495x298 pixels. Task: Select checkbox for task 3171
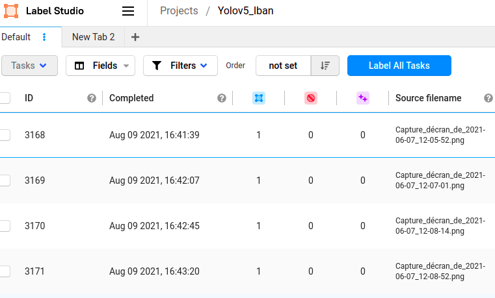[x=5, y=271]
